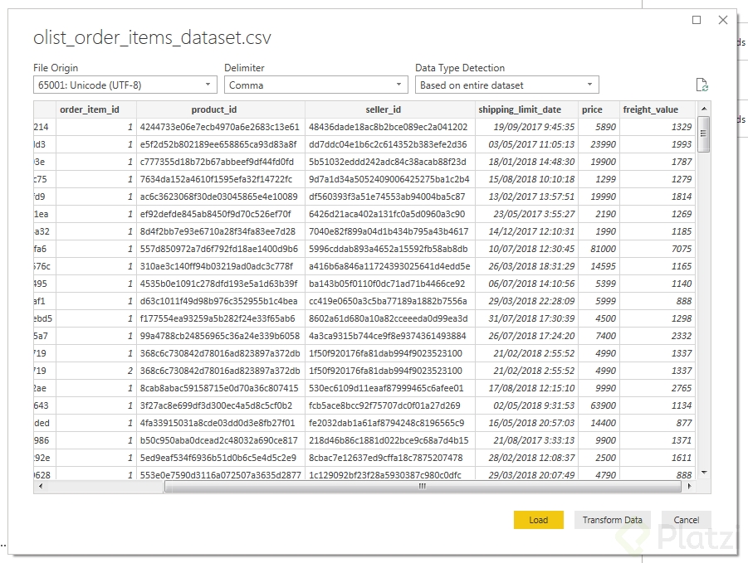
Task: Click the horizontal scrollbar left arrow
Action: (x=41, y=487)
